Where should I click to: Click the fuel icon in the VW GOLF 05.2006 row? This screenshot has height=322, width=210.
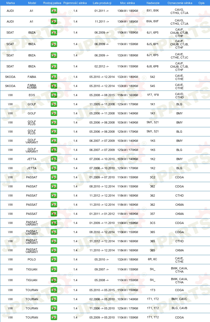coord(54,113)
